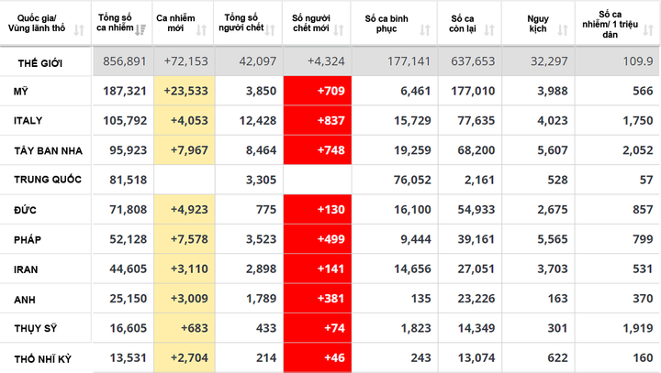Open the ITALY row label
This screenshot has width=661, height=373.
pyautogui.click(x=28, y=121)
